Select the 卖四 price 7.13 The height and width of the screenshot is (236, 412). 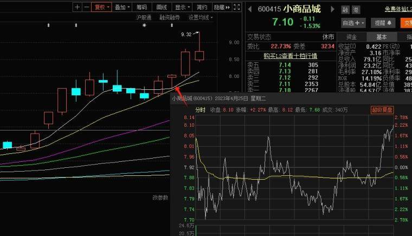(x=285, y=71)
